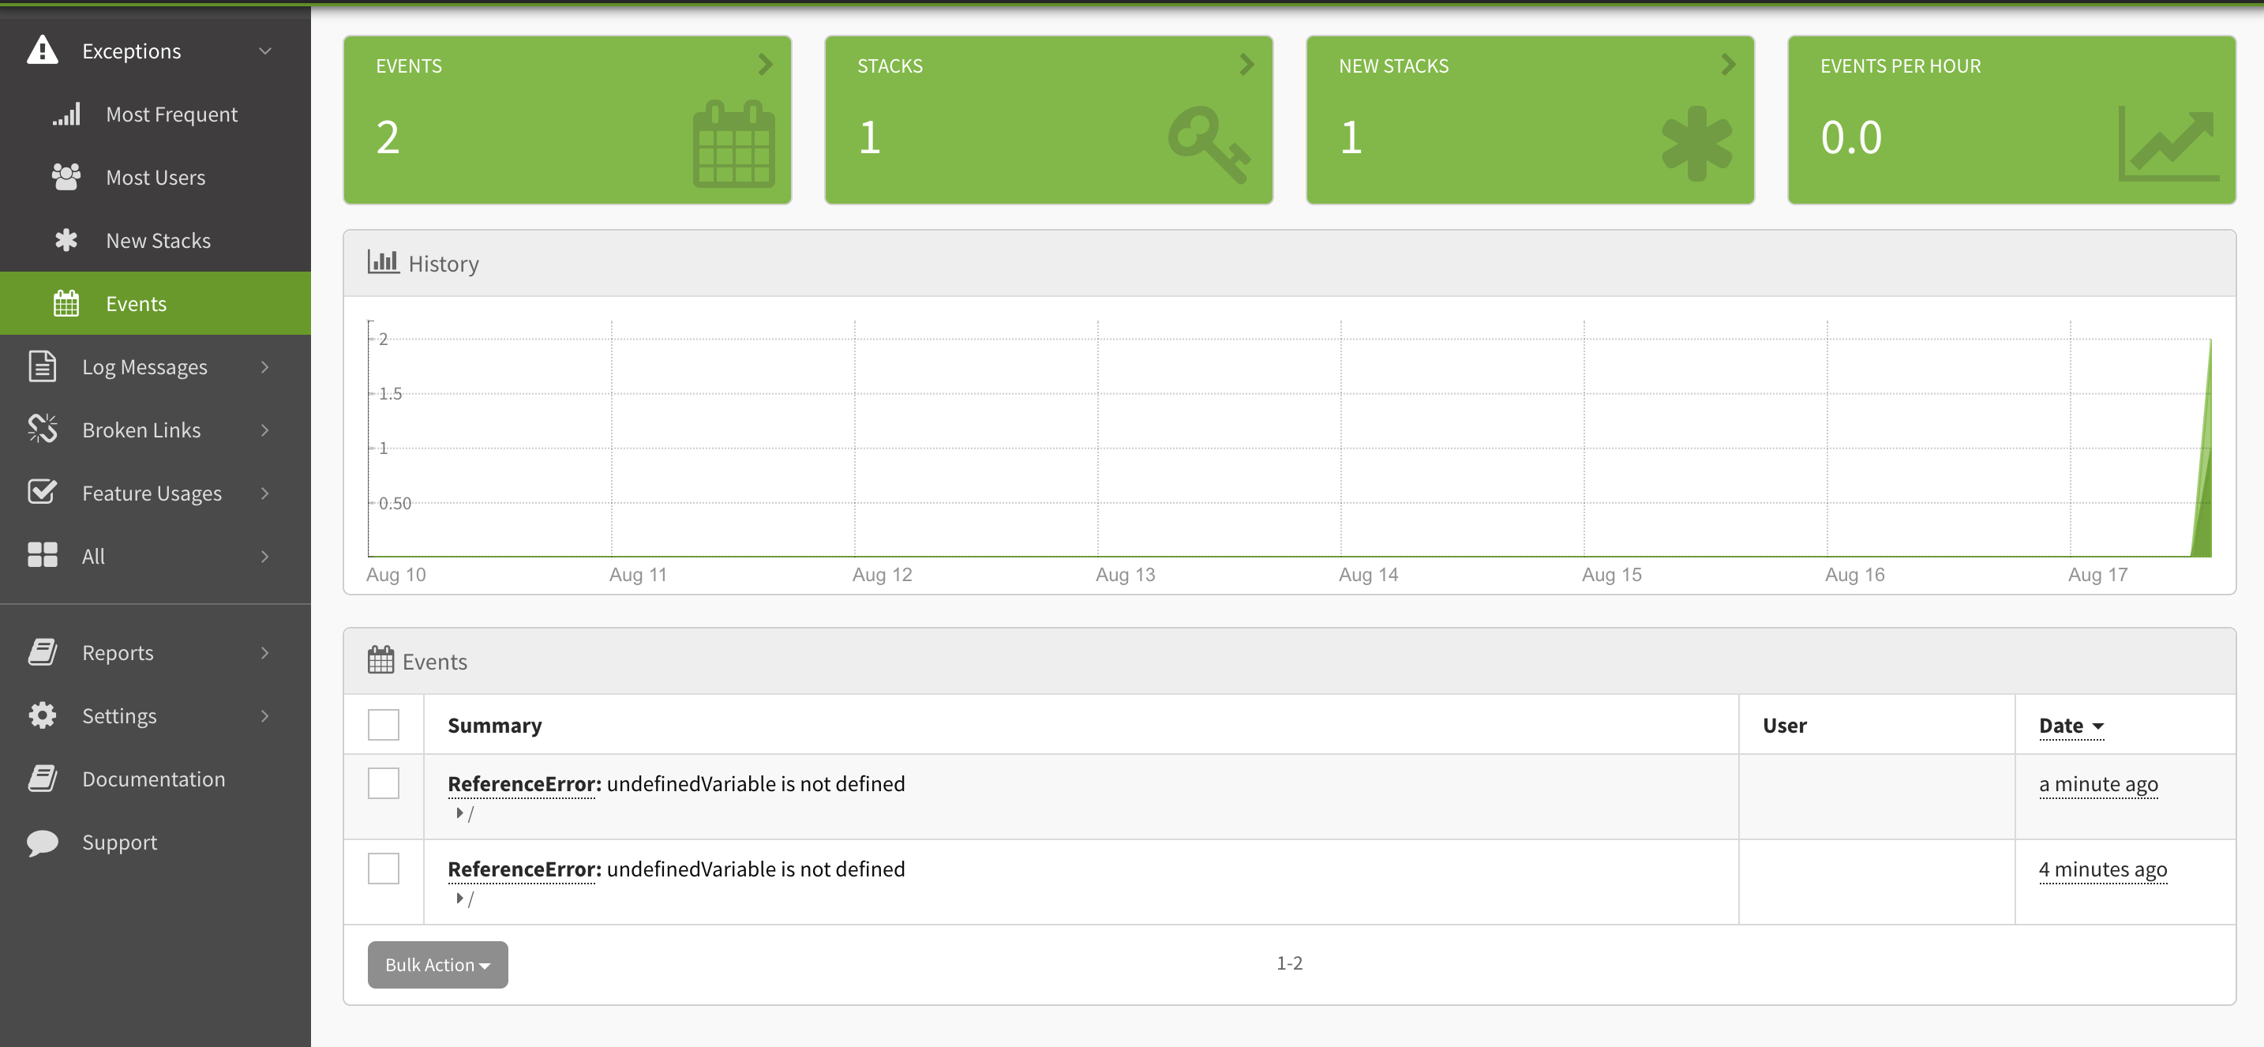Open the Reports sidebar menu item
This screenshot has width=2264, height=1047.
click(118, 652)
